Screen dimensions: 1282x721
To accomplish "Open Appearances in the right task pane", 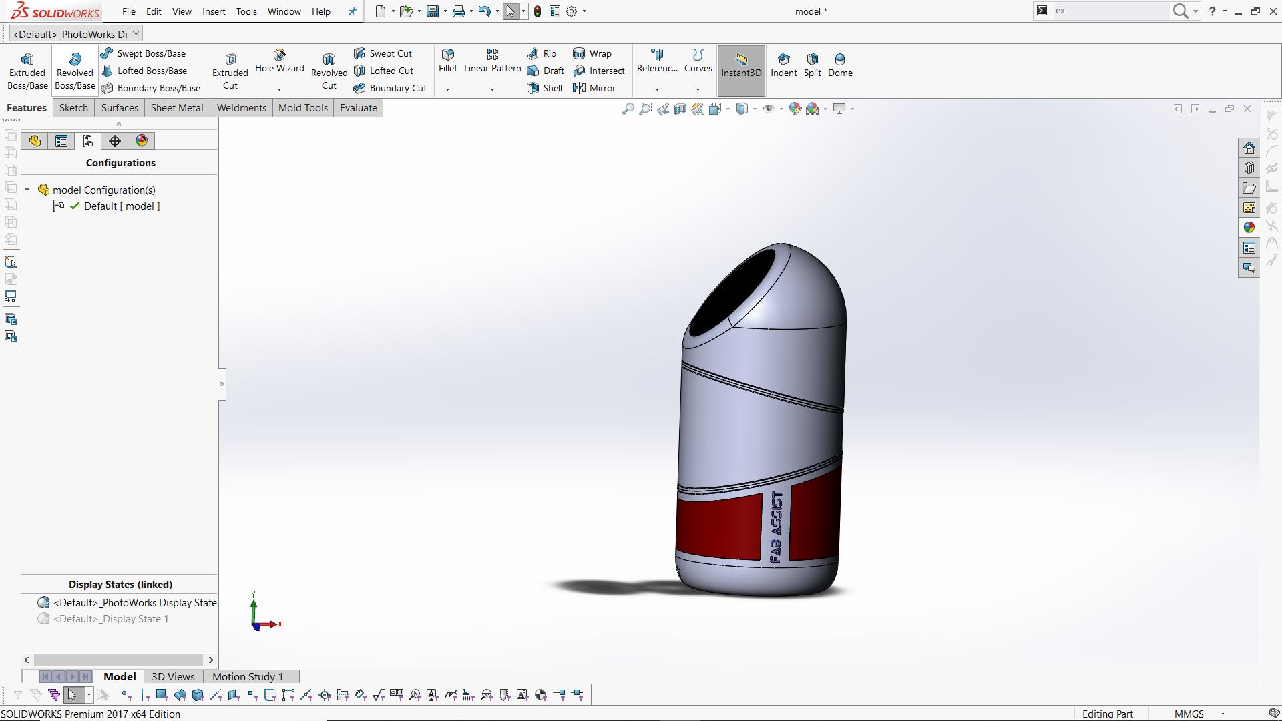I will [x=1249, y=228].
